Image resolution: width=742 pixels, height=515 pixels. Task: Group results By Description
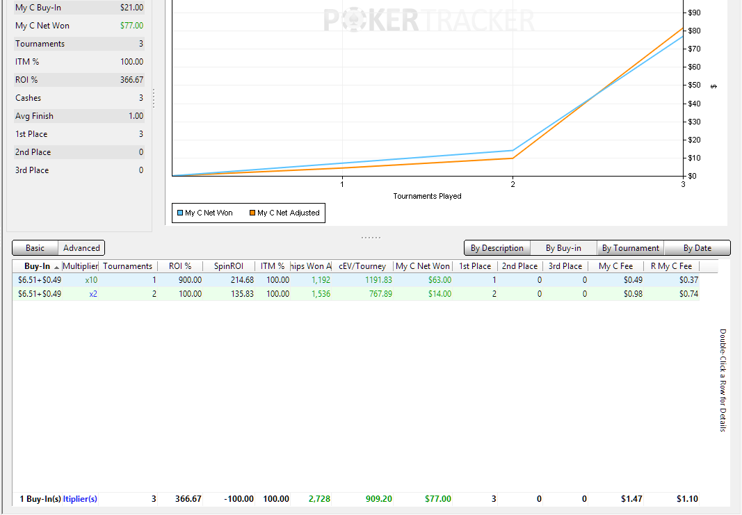pyautogui.click(x=497, y=248)
